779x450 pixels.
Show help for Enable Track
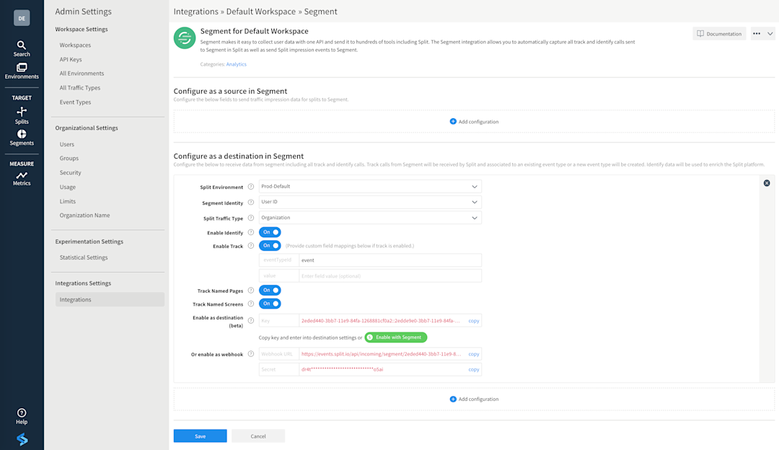251,245
